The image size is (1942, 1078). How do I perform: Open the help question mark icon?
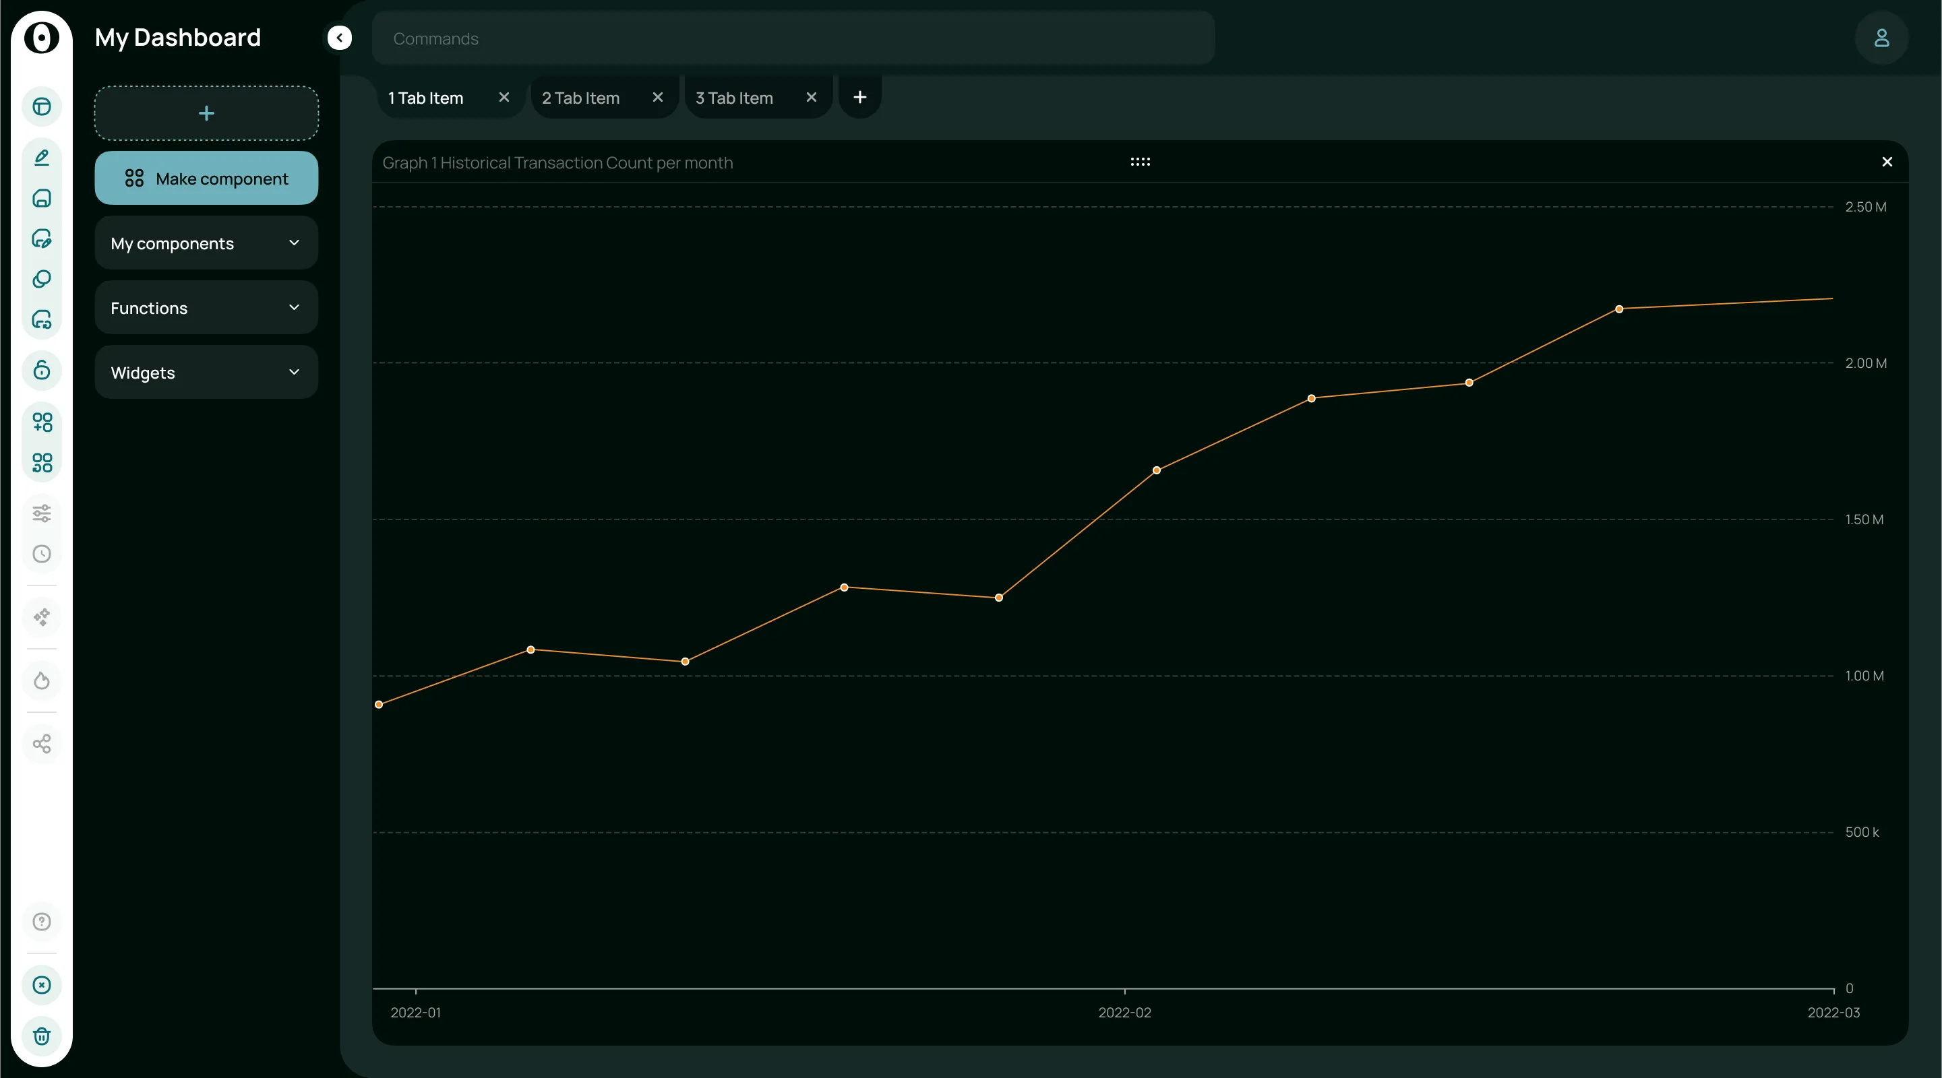[x=42, y=922]
